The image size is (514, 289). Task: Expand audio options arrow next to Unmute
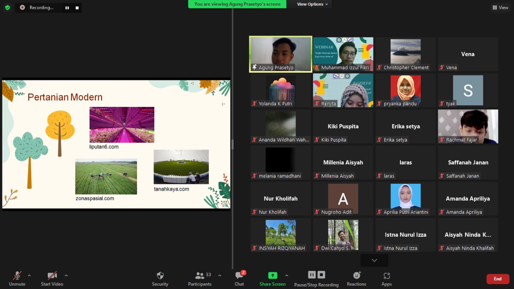tap(29, 275)
